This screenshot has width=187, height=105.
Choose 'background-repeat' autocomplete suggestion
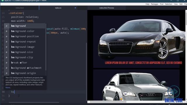25,41
